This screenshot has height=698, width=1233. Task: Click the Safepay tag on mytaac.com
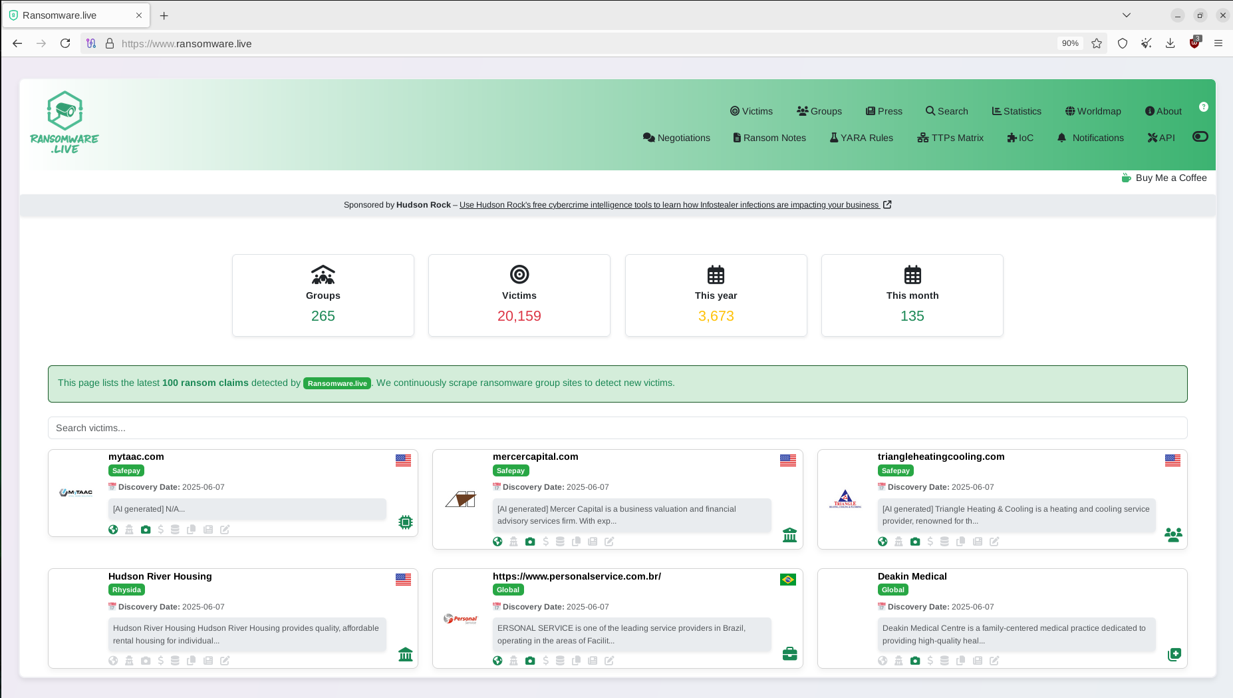pyautogui.click(x=126, y=470)
